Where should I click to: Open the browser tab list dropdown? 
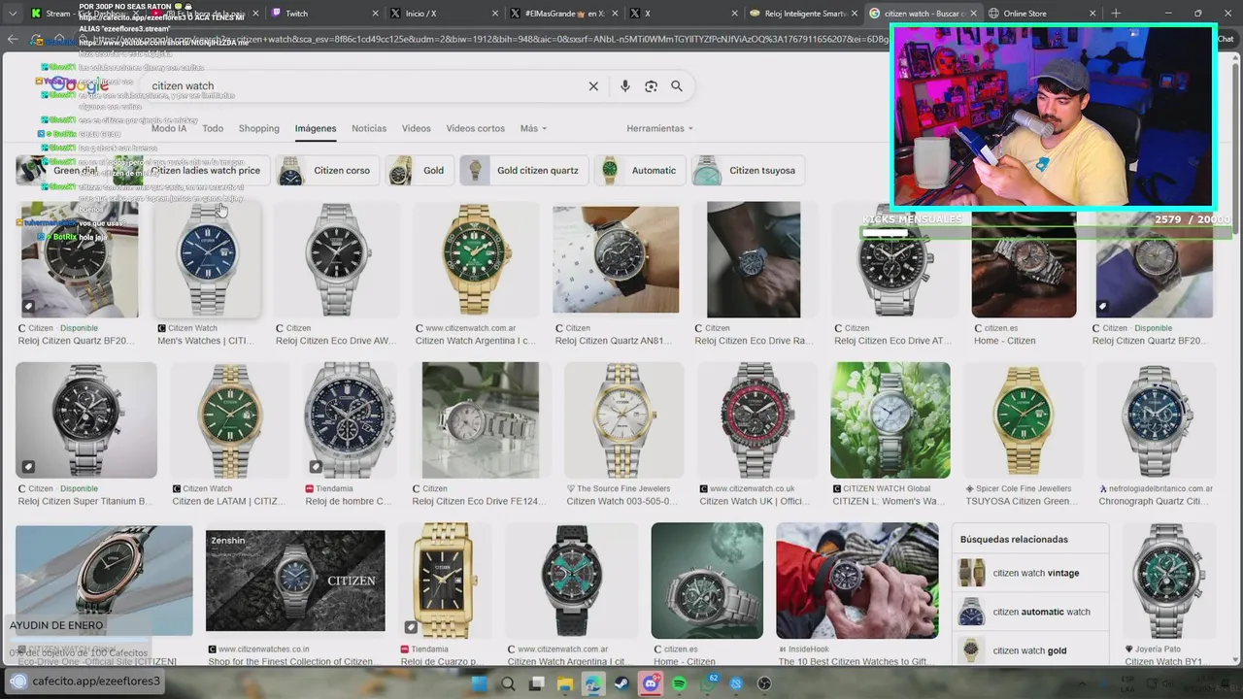(13, 14)
